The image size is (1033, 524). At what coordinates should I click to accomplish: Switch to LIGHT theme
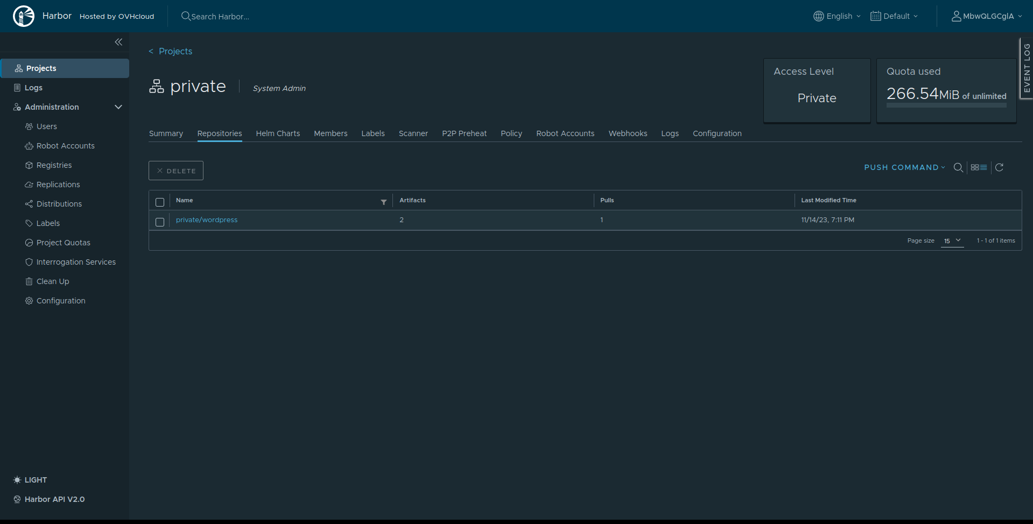pos(30,479)
